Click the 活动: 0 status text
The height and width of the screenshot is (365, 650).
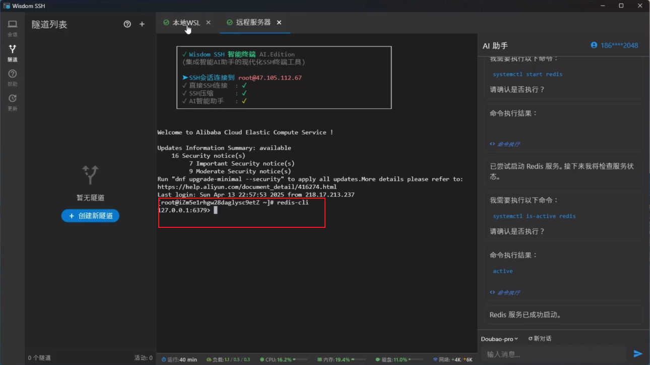143,358
